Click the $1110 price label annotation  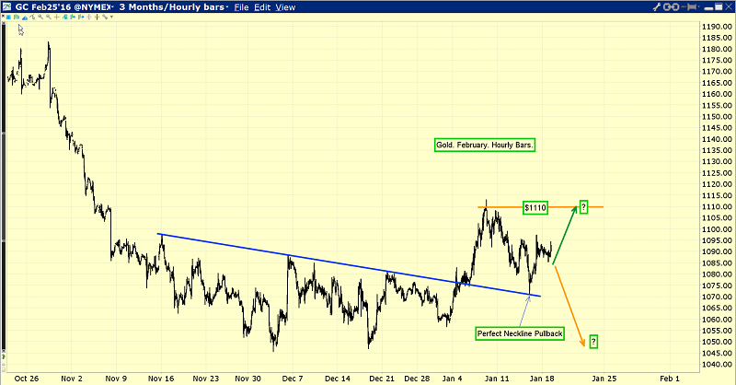coord(535,208)
